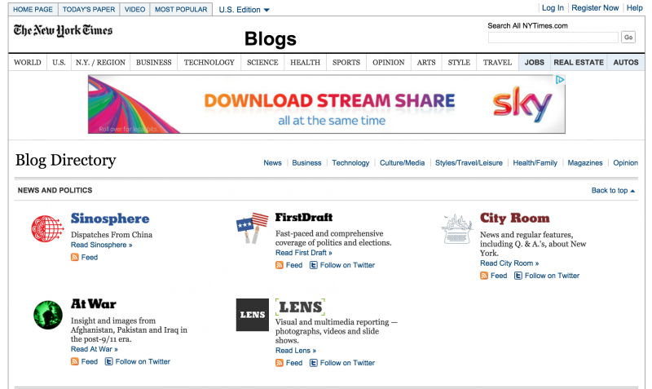Go to the OPINION section in navigation bar
Viewport: 652px width, 389px height.
tap(389, 63)
